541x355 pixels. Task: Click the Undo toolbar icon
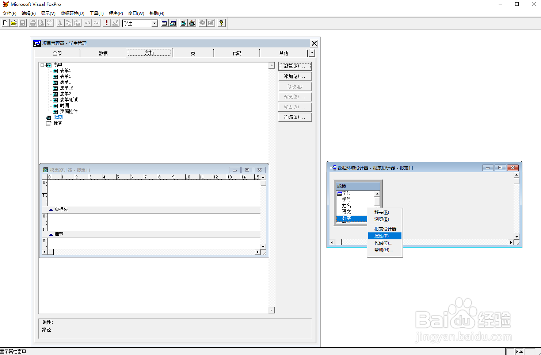pos(88,23)
